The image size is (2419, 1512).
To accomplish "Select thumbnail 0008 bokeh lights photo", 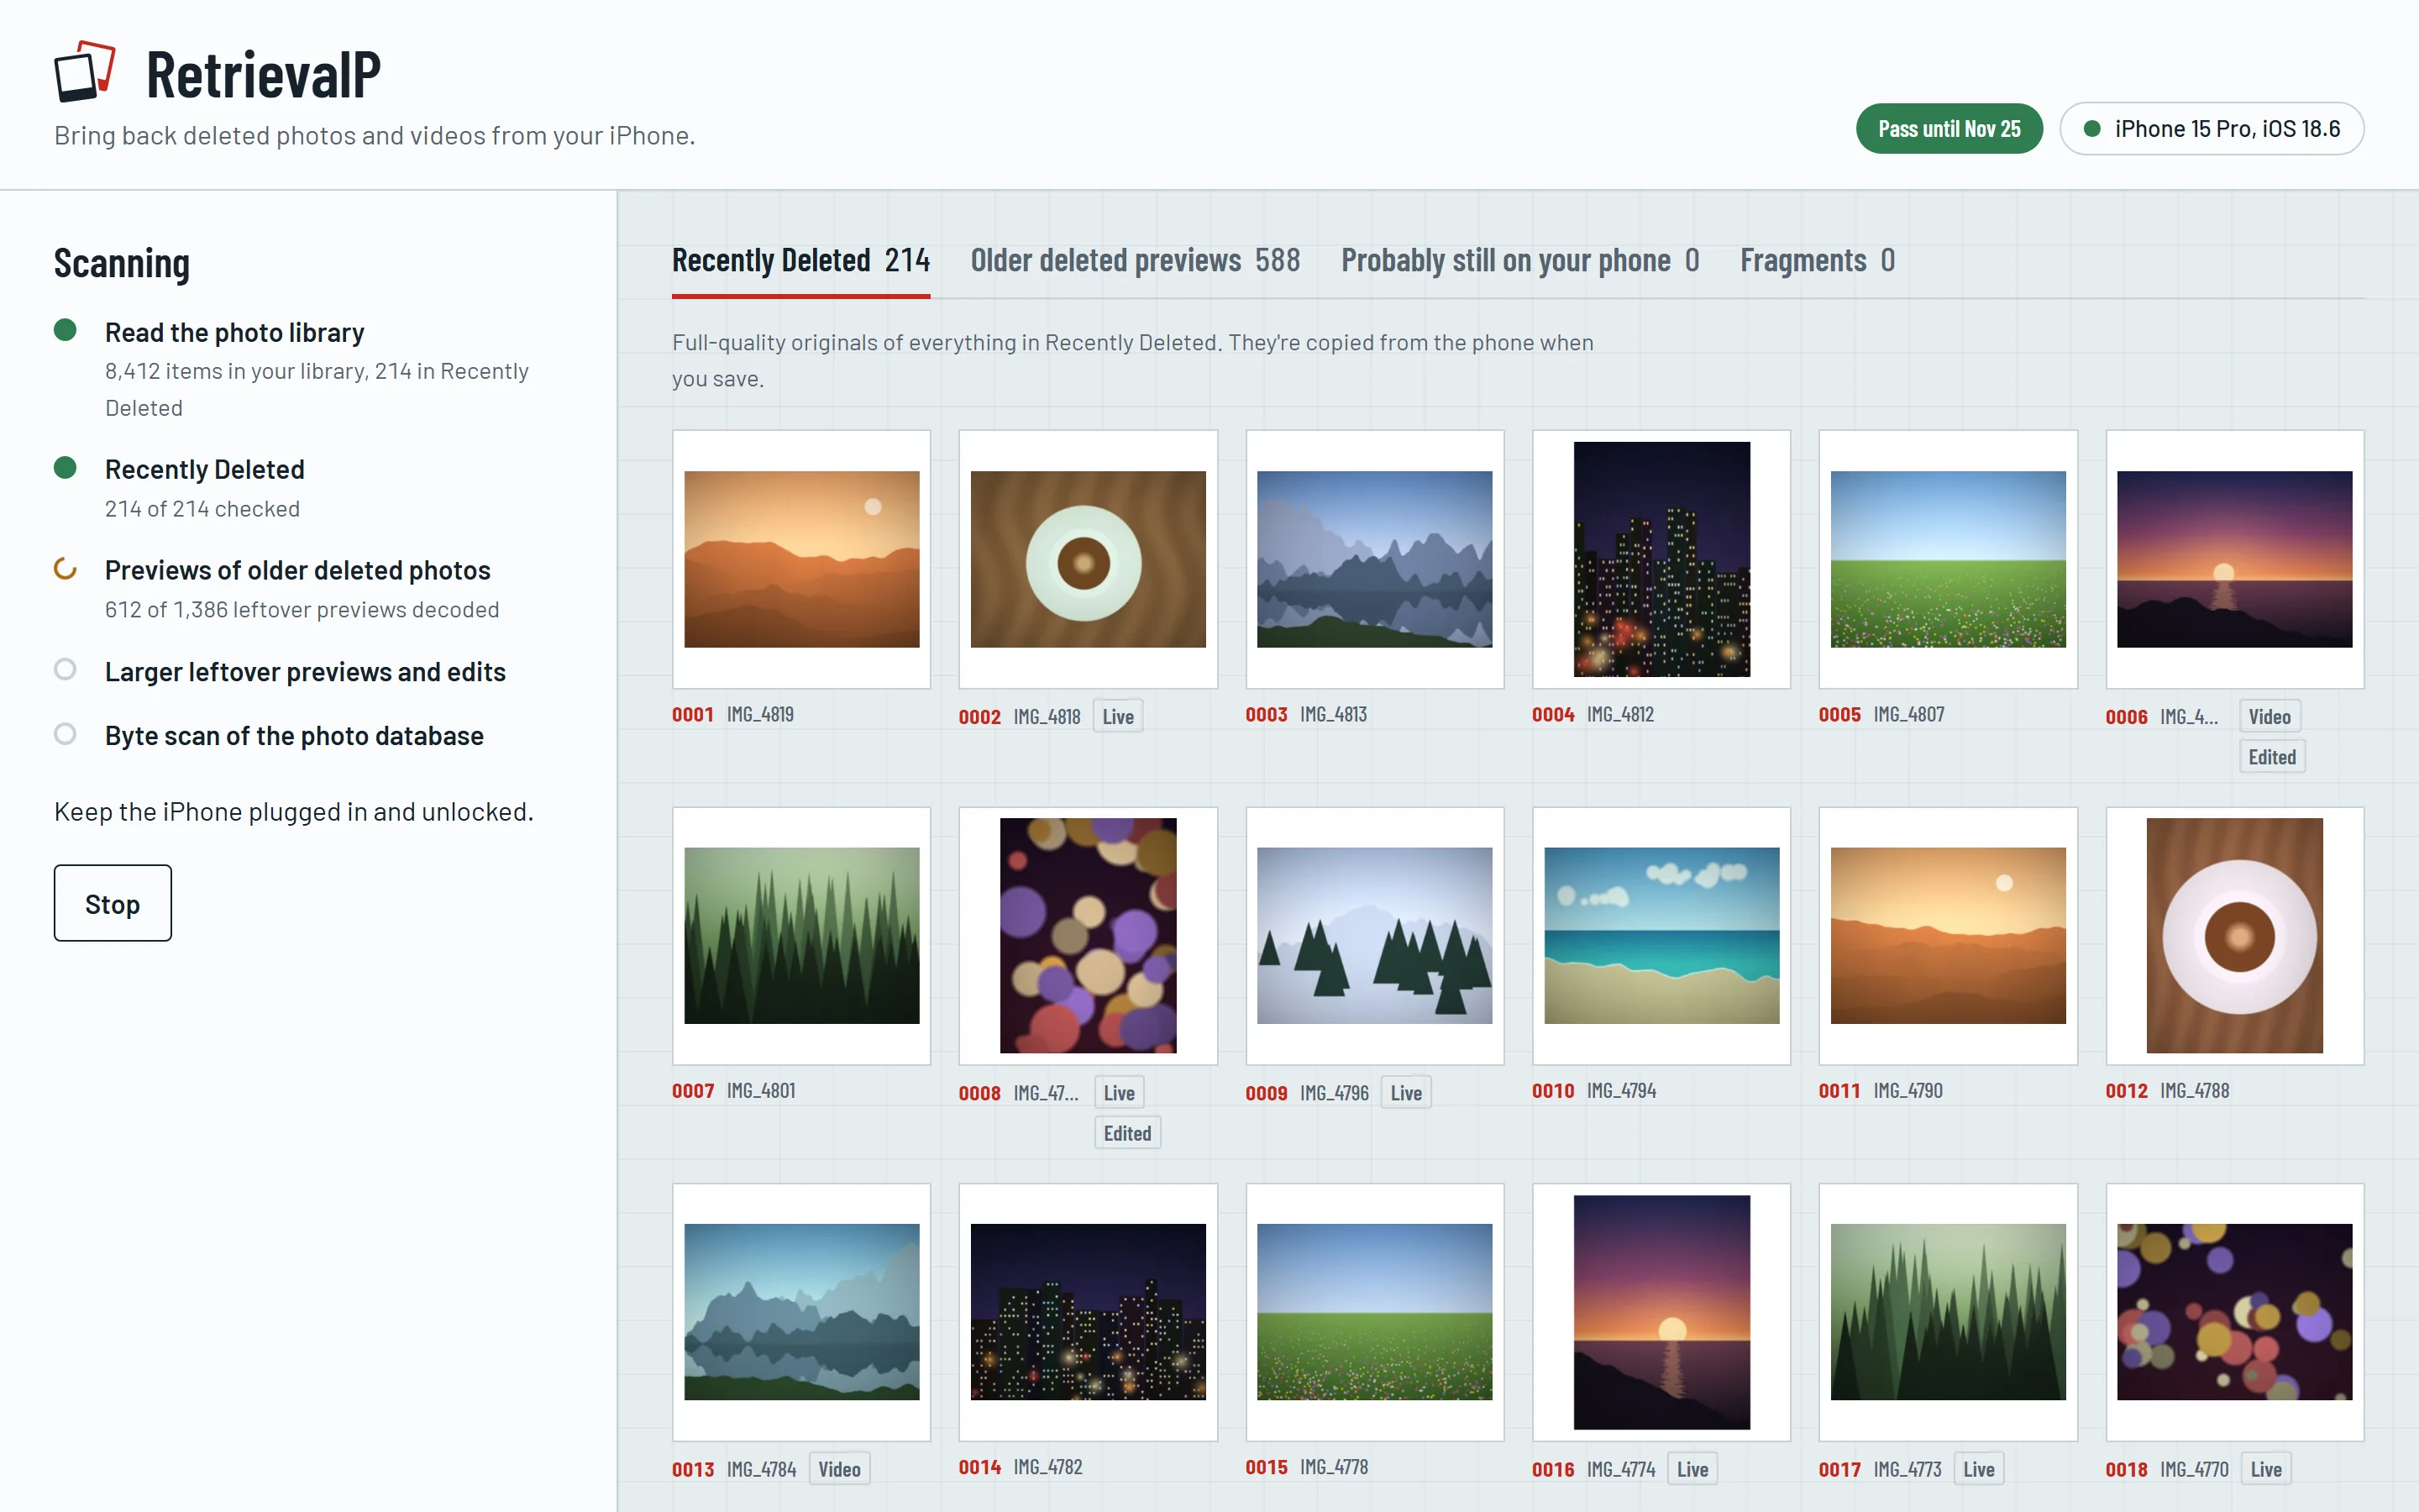I will coord(1089,936).
